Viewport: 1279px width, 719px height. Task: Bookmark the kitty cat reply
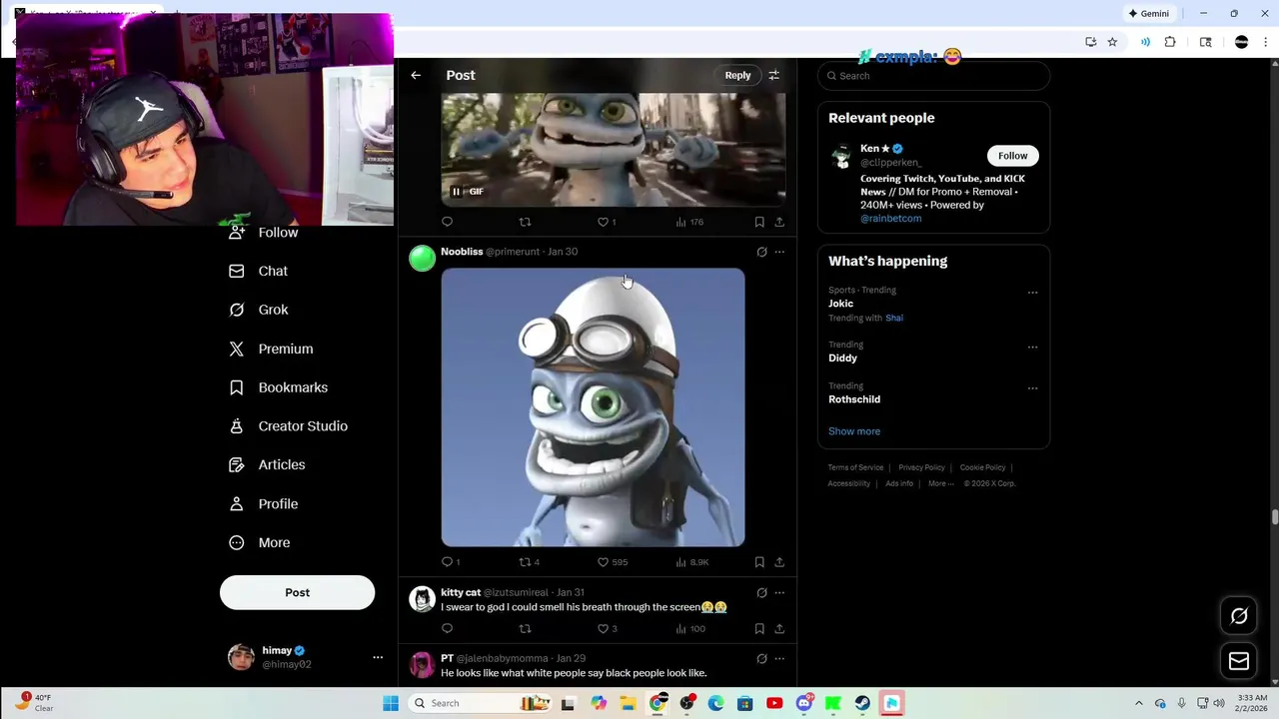coord(759,628)
